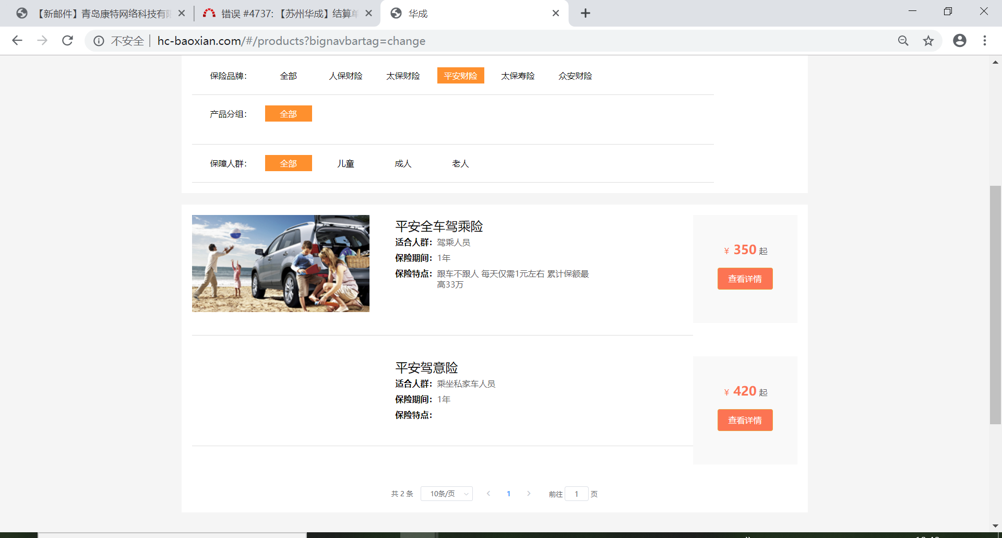This screenshot has height=538, width=1002.
Task: Switch to the 新邮件 tab
Action: (102, 14)
